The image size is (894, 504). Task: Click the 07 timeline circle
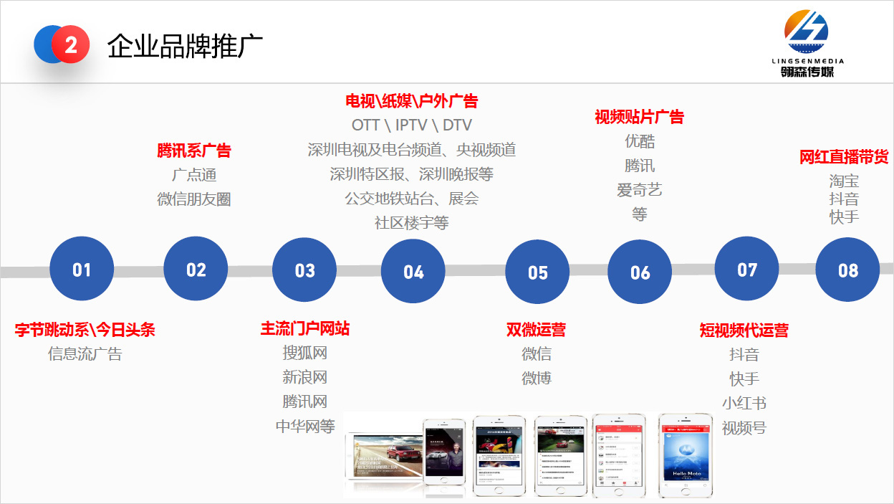pos(746,270)
